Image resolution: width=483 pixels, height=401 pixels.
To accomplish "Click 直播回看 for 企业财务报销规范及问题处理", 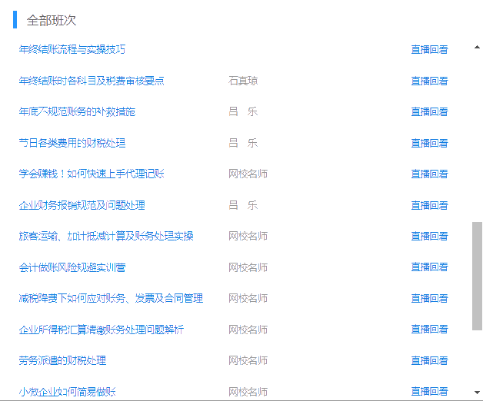I will point(429,205).
